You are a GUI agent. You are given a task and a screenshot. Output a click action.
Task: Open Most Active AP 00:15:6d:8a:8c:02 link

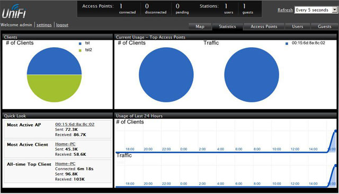75,124
